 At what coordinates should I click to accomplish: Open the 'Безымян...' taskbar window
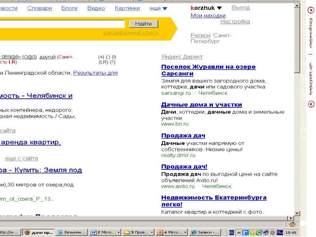(72, 232)
